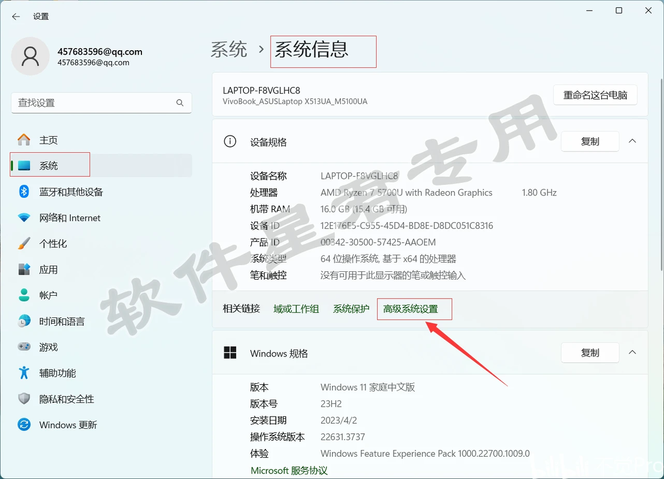Click the Privacy shield icon

click(x=24, y=399)
